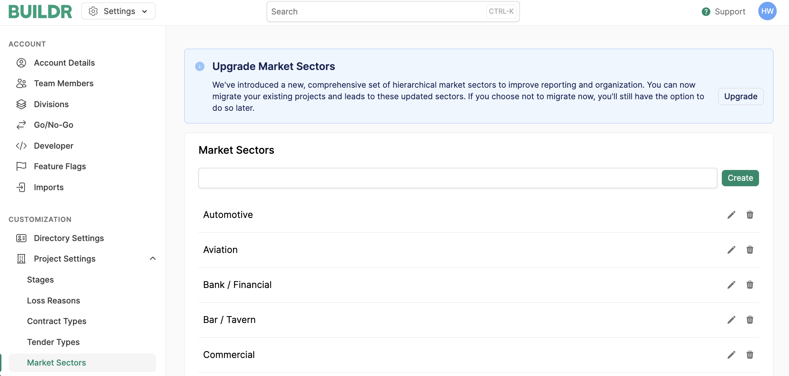Click the green Create button
The width and height of the screenshot is (789, 376).
[740, 178]
